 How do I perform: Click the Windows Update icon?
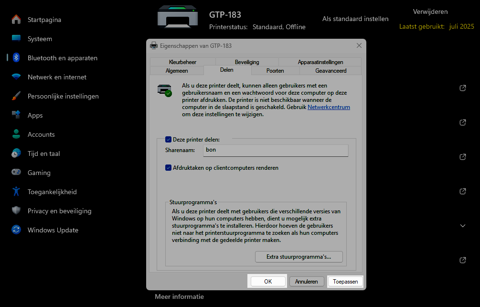(x=16, y=230)
